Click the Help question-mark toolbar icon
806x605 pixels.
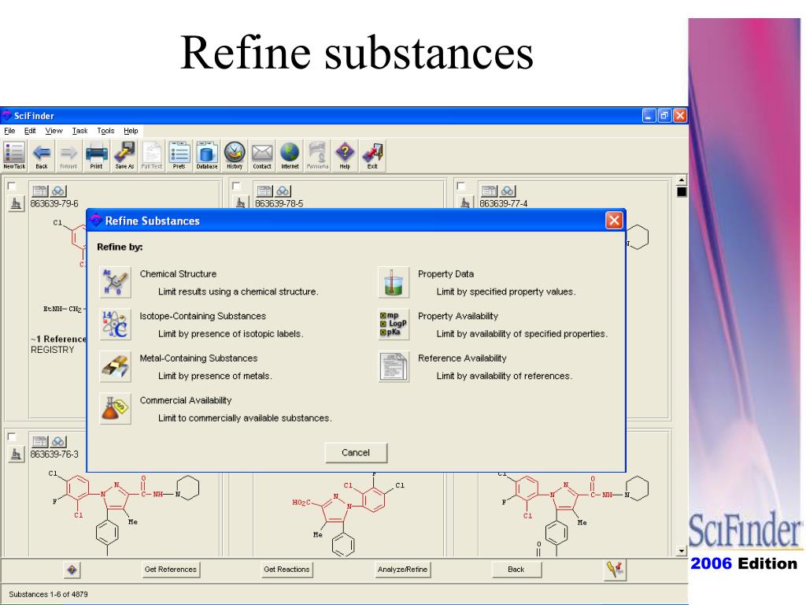tap(345, 155)
